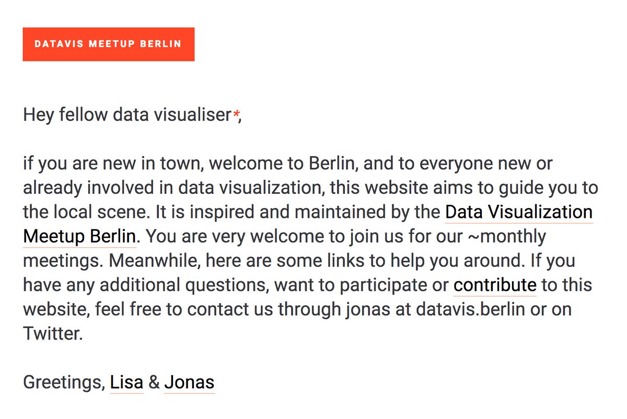Click the word Twitter in the paragraph
Screen dimensions: 627x419
point(52,333)
